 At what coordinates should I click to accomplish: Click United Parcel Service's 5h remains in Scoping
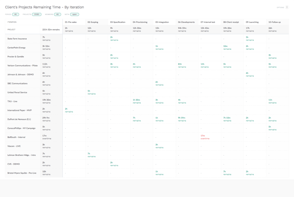91,92
